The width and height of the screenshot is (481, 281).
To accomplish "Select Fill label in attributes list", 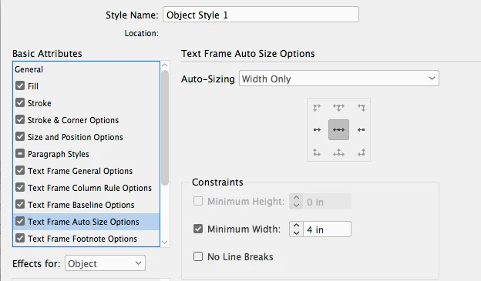I will pos(33,86).
